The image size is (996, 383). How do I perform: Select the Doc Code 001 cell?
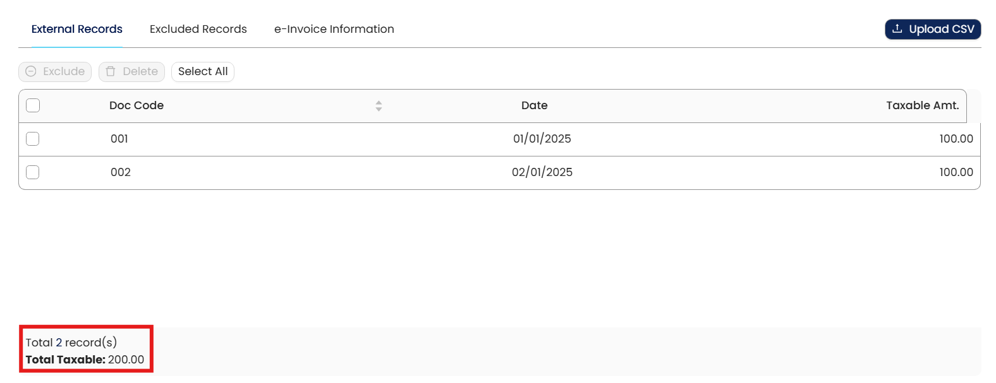pyautogui.click(x=119, y=139)
